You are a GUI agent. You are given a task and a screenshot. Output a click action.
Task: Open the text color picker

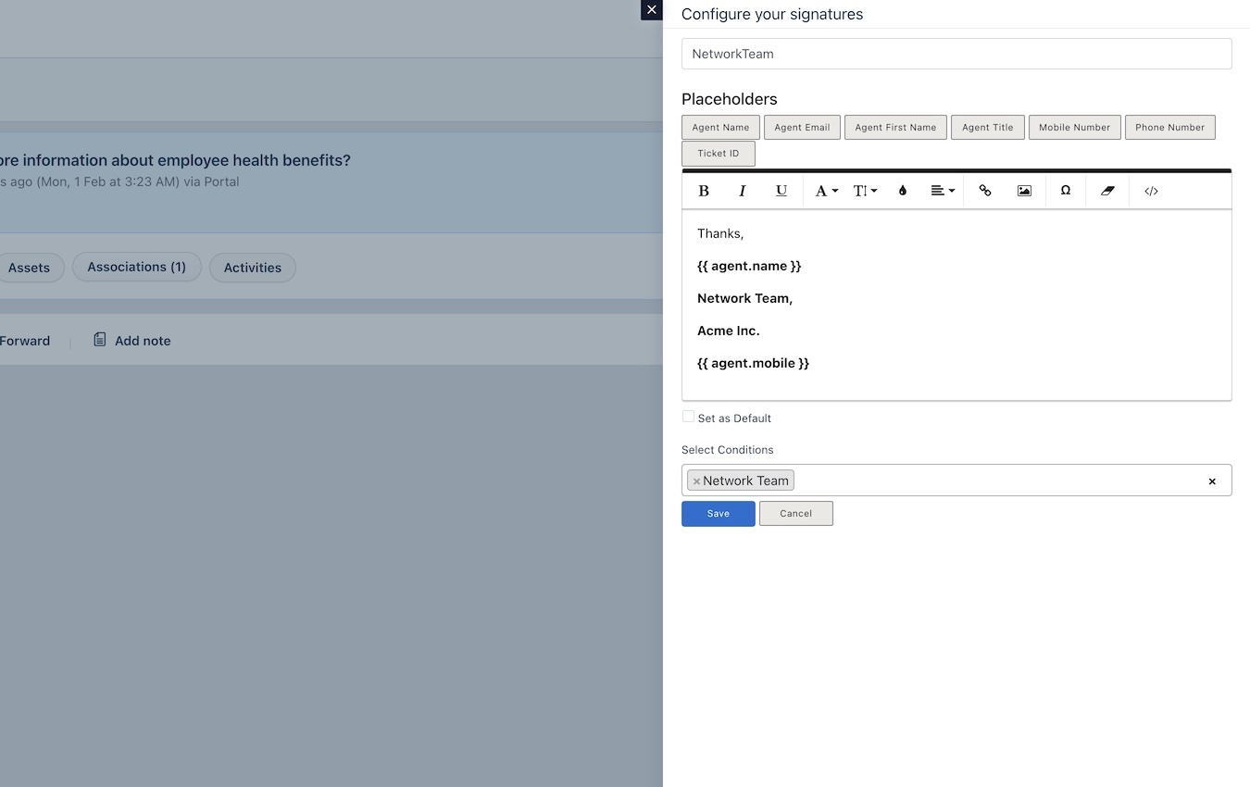click(902, 191)
